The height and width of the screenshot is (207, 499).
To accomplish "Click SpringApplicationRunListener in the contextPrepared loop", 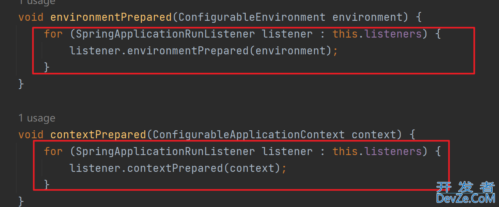I will coord(165,151).
